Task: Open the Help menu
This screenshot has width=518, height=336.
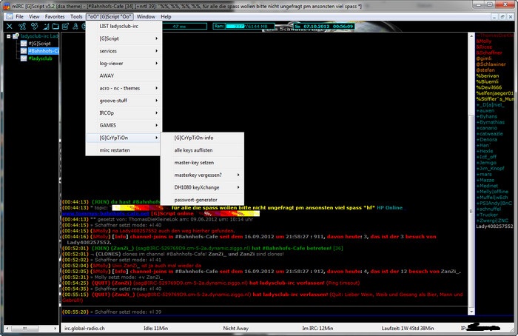Action: 166,16
